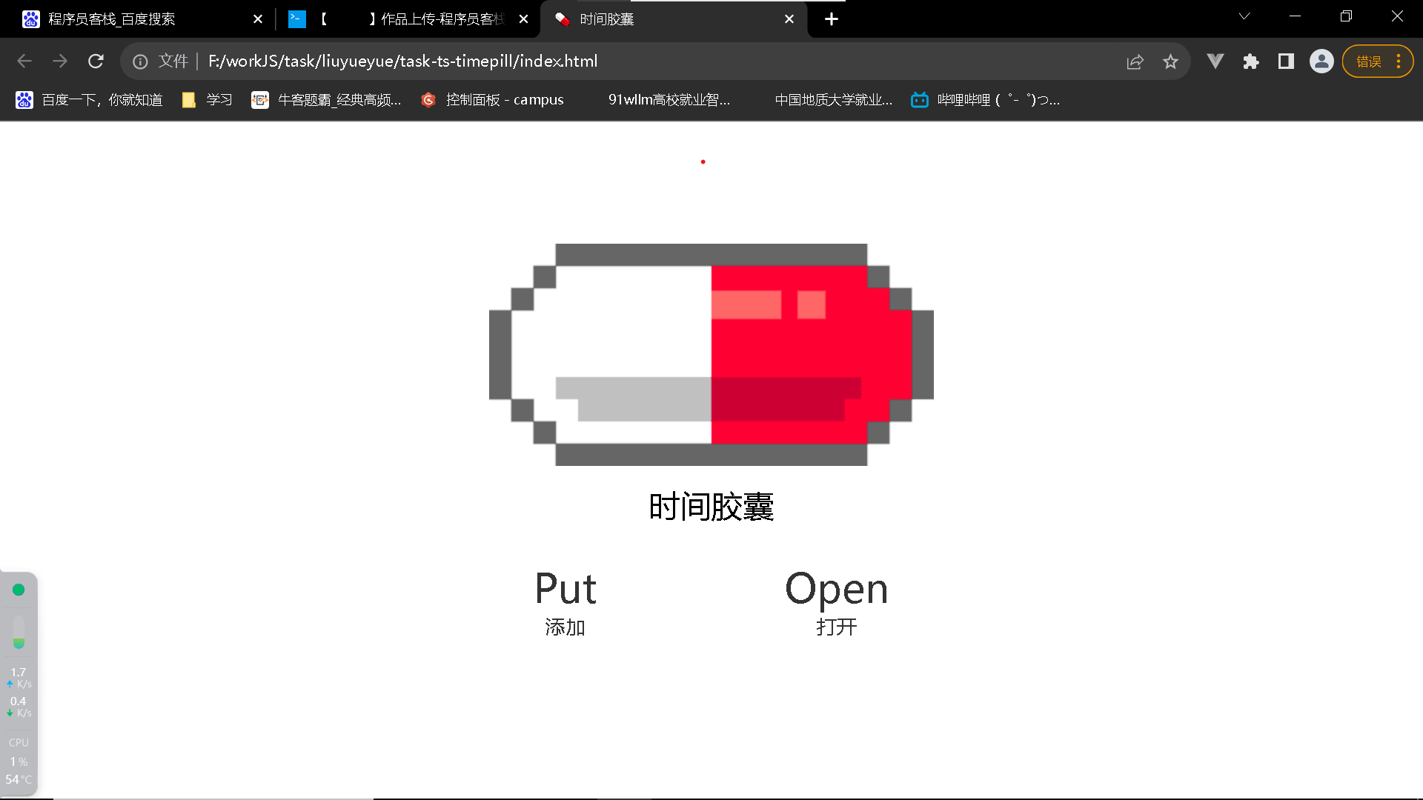
Task: Click the Put 添加 button
Action: point(565,601)
